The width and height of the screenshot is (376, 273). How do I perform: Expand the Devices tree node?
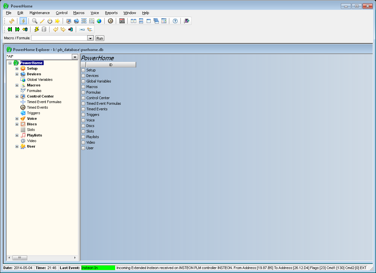click(x=17, y=74)
